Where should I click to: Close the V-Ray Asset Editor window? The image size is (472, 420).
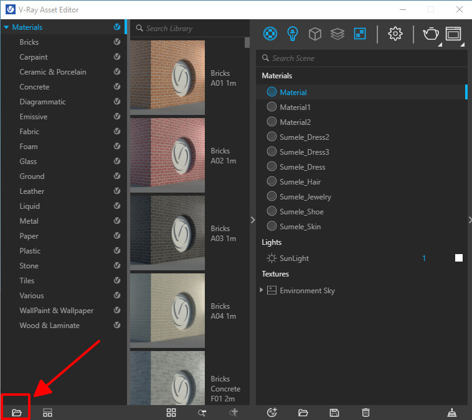[x=460, y=9]
